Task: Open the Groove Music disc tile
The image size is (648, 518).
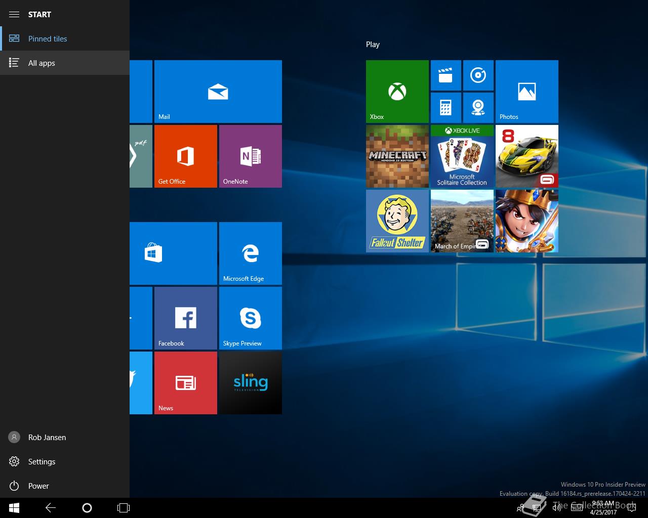Action: click(478, 75)
